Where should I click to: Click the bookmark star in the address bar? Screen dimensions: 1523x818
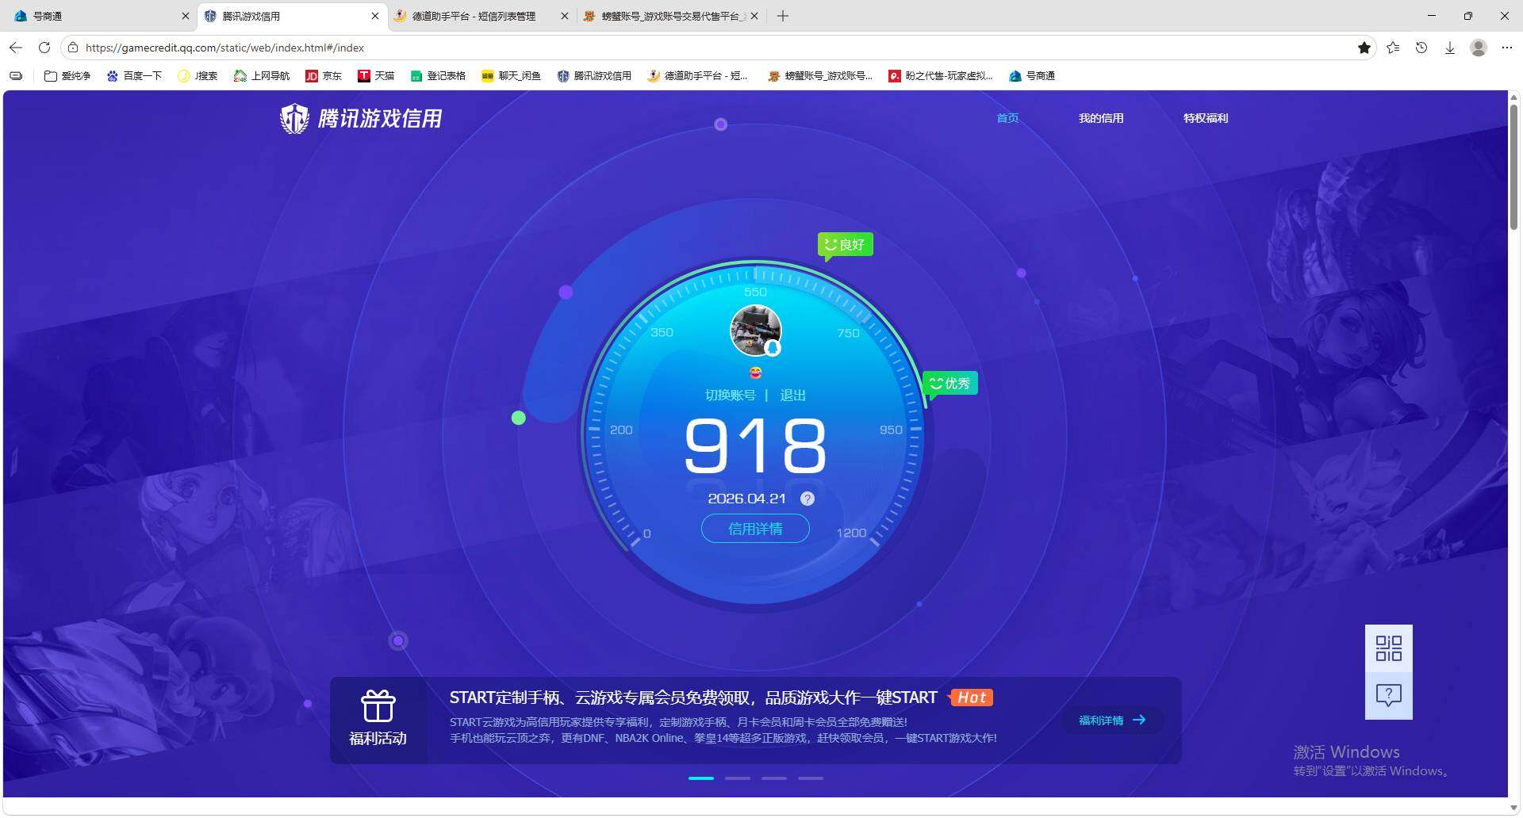pyautogui.click(x=1364, y=48)
